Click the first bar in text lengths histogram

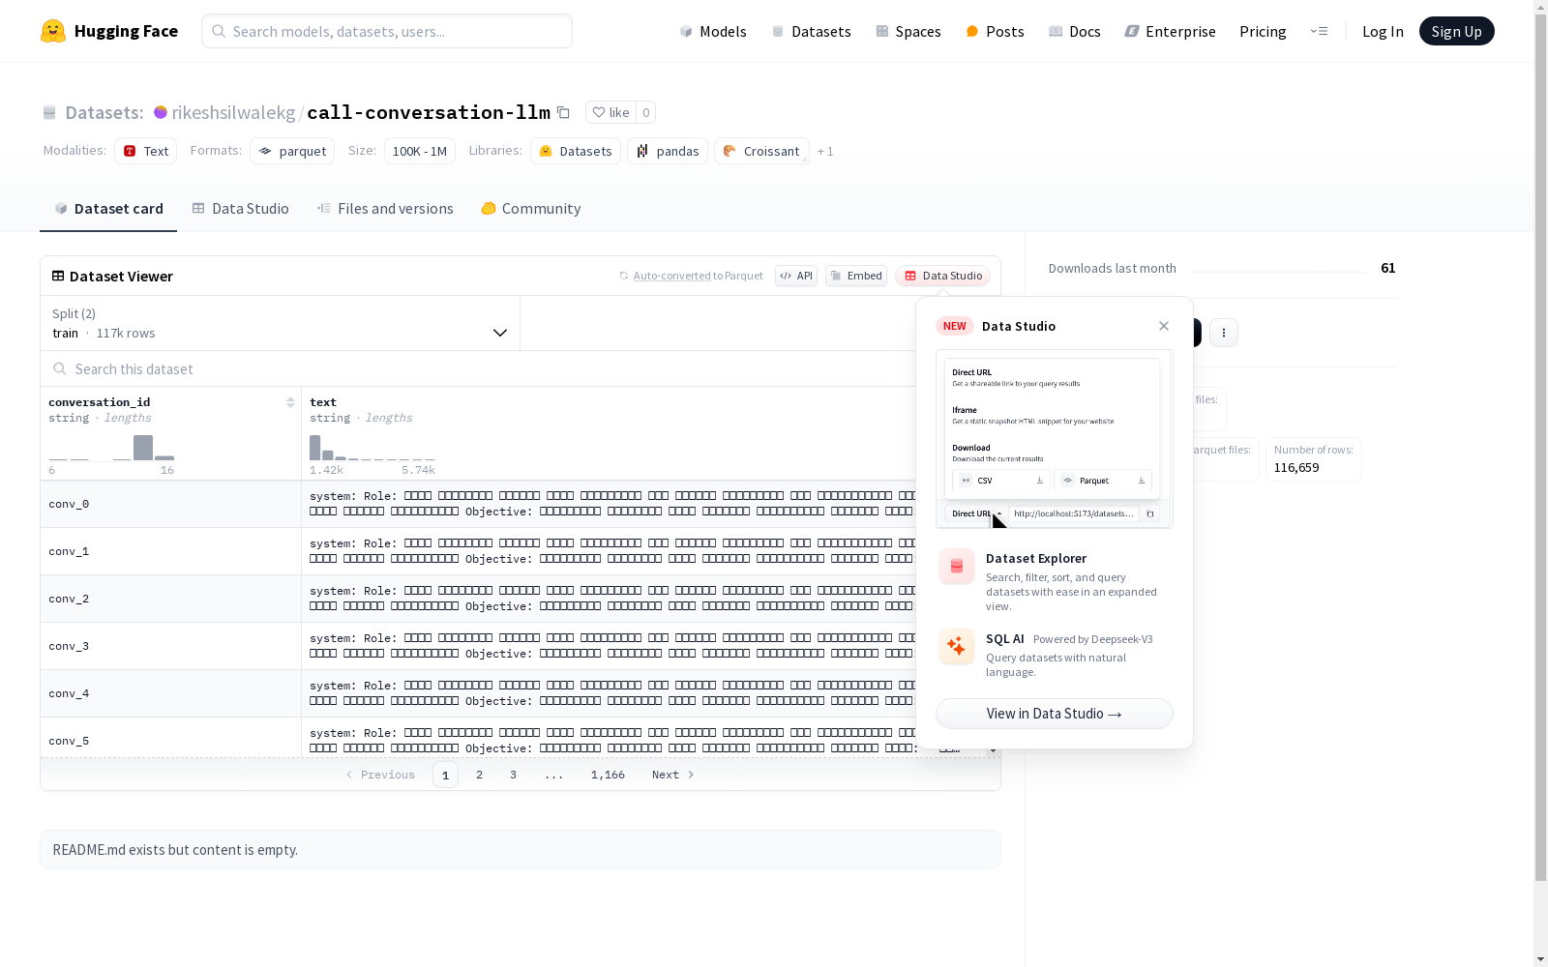pos(314,448)
